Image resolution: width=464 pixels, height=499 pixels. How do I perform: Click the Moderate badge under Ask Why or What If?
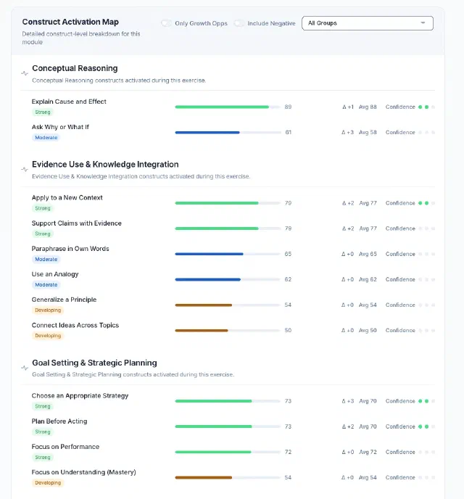[46, 138]
